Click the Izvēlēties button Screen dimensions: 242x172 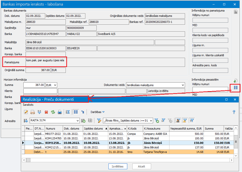pyautogui.click(x=118, y=166)
